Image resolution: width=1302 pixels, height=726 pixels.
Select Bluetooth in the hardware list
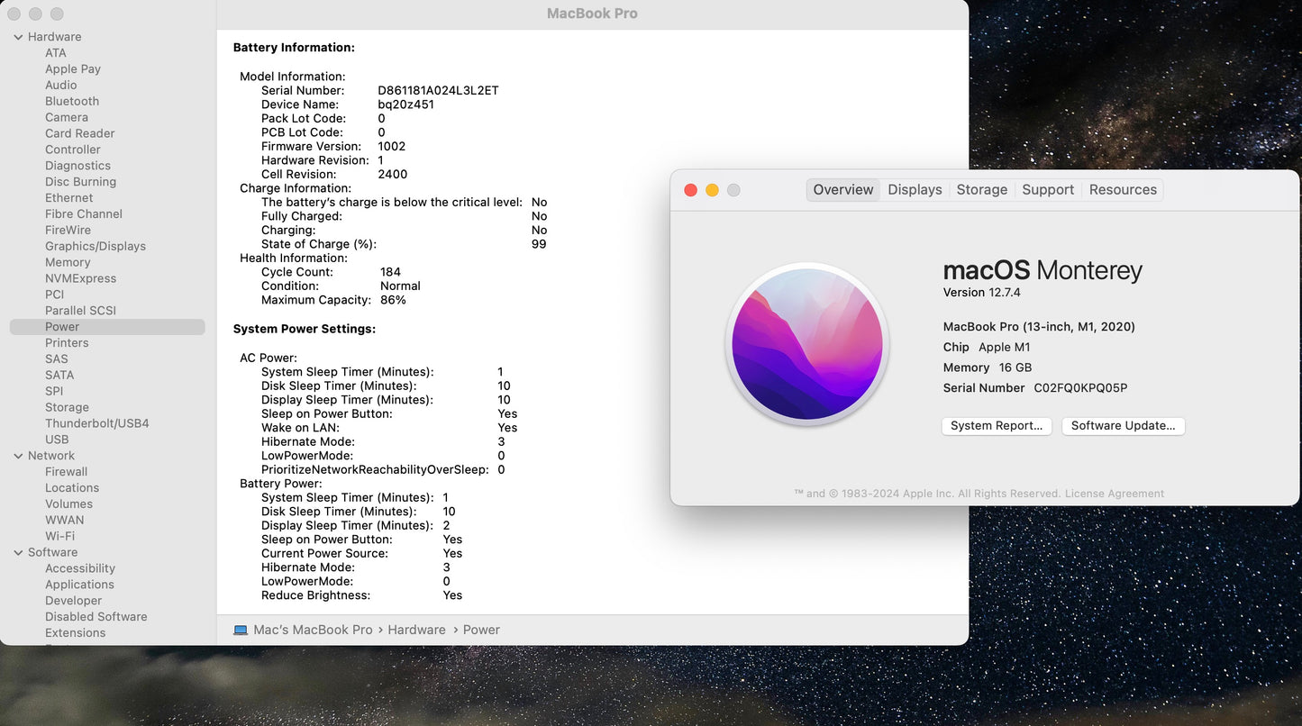pos(72,102)
